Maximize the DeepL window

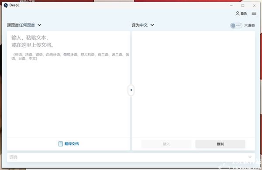243,6
